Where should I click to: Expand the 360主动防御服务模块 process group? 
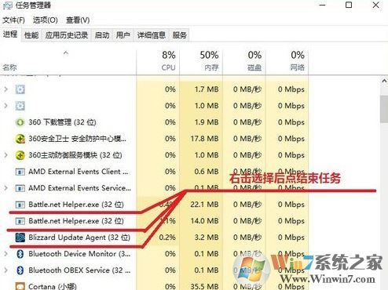pyautogui.click(x=6, y=155)
